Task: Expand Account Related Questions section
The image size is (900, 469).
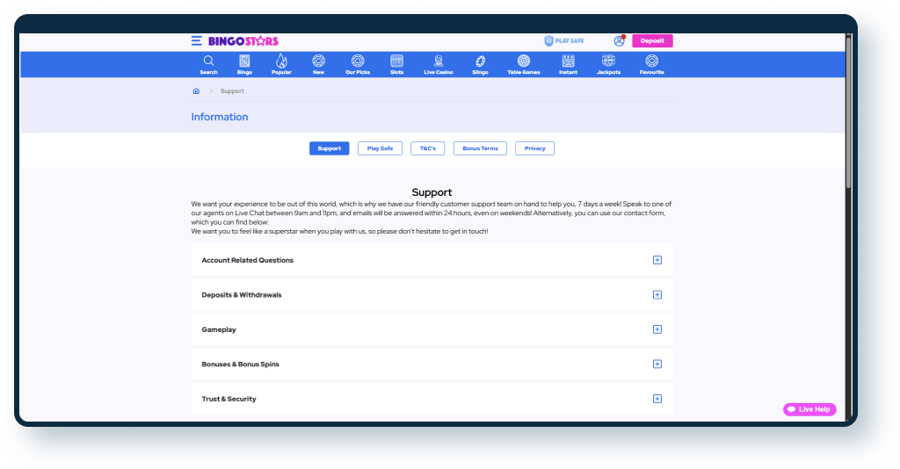Action: (657, 260)
